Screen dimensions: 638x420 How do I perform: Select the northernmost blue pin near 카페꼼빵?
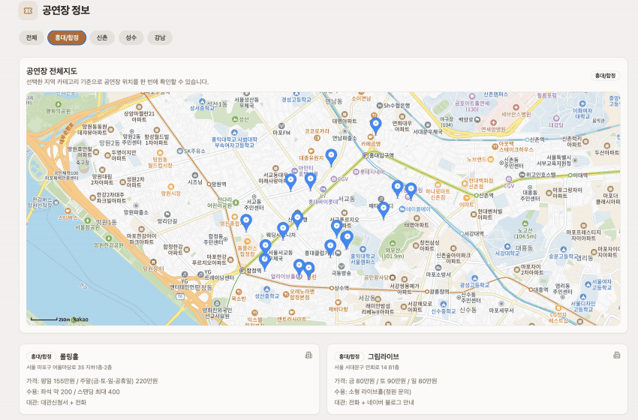pyautogui.click(x=376, y=124)
